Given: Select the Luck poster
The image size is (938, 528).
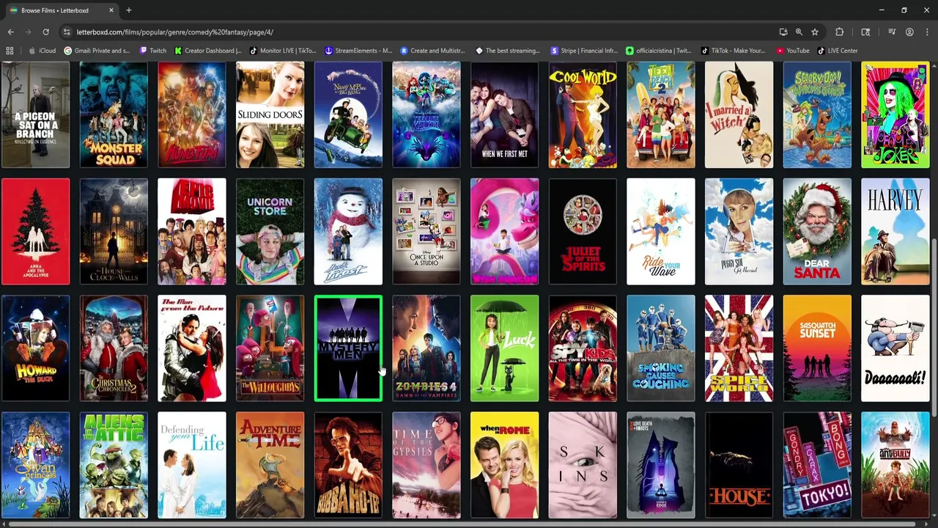Looking at the screenshot, I should [504, 348].
